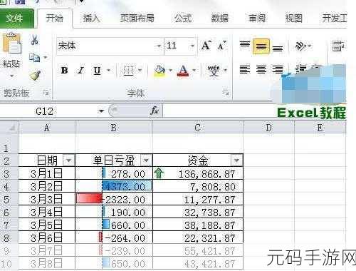Open clipboard group dialog launcher

(46, 93)
